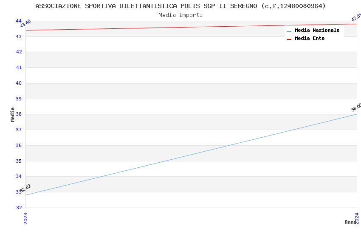
Task: Click the y-axis value 42
Action: 19,52
